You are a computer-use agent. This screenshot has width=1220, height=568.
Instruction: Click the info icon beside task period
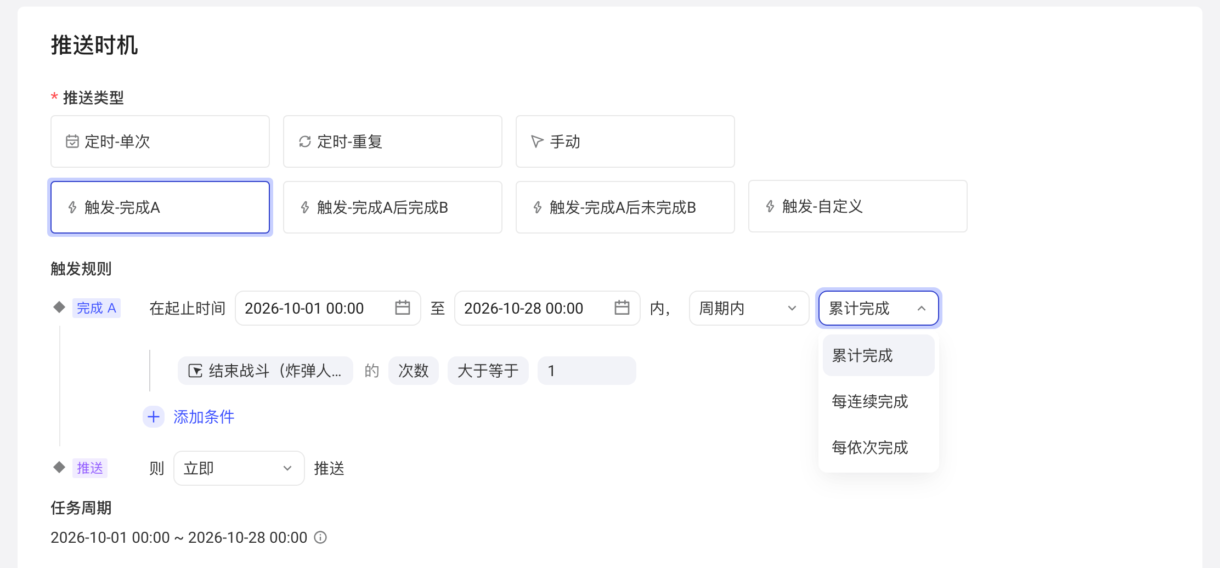coord(320,537)
